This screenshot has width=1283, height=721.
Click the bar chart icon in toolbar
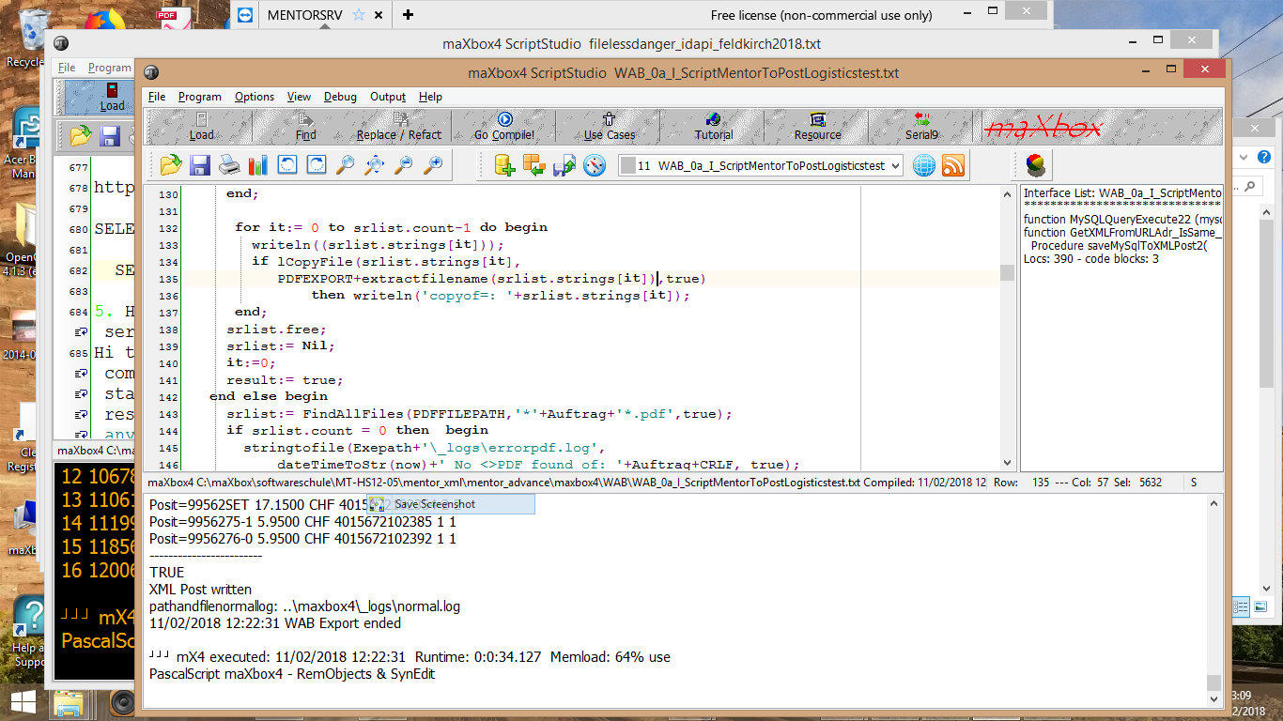(258, 166)
